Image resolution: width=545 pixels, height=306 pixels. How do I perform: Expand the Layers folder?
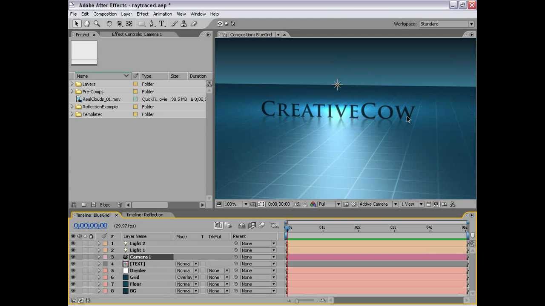pyautogui.click(x=72, y=84)
